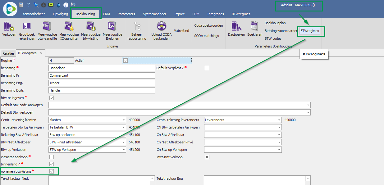This screenshot has width=384, height=185.
Task: Enable the 'intrastat aankoop' checkbox
Action: click(x=52, y=157)
